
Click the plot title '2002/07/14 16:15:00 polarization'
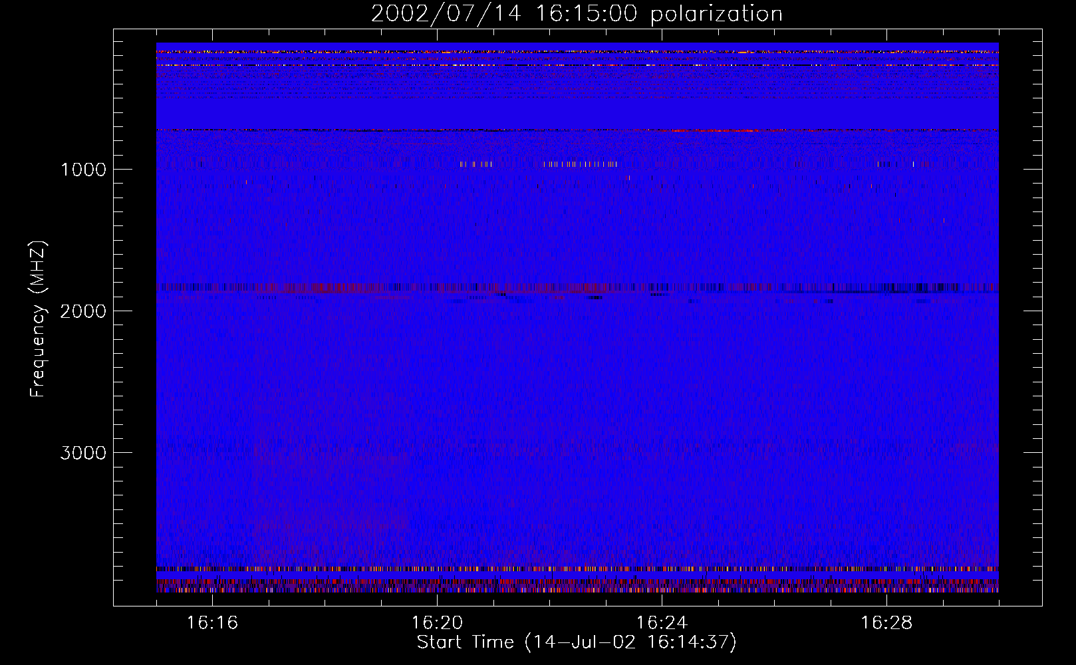click(x=577, y=14)
